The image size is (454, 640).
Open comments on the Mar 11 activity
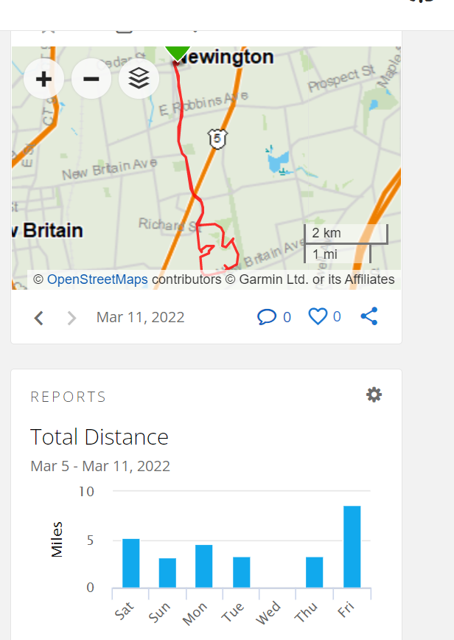273,317
